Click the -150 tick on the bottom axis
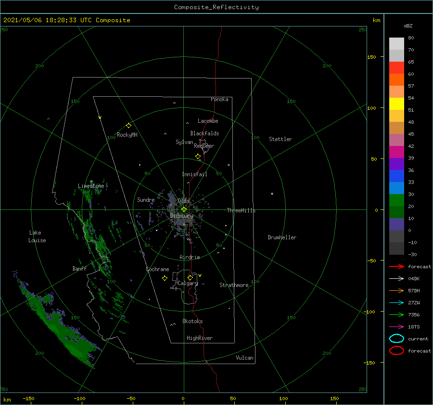 coord(28,398)
